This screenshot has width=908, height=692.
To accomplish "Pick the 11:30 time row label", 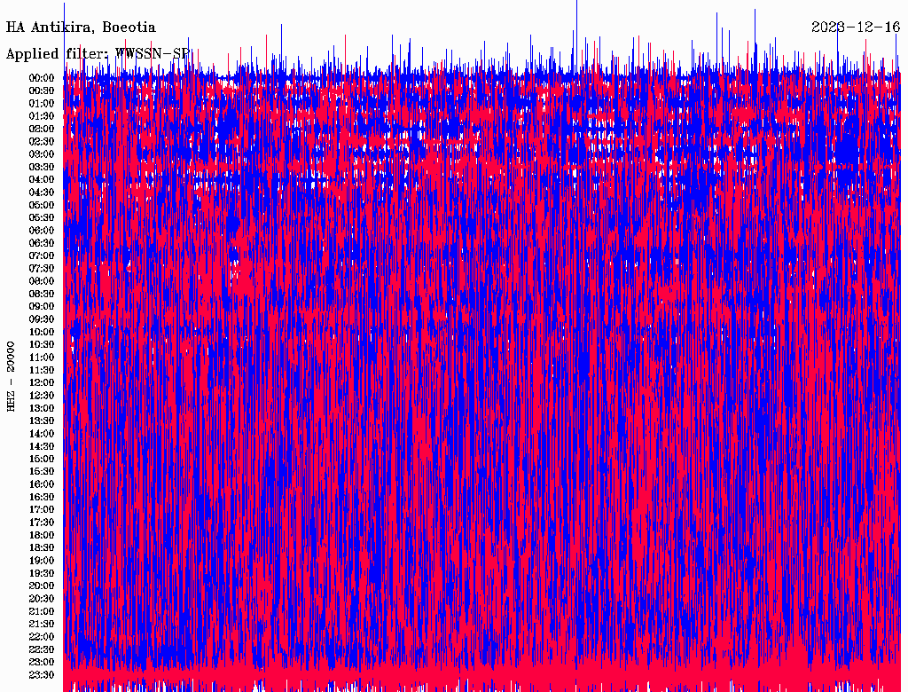I will tap(42, 370).
